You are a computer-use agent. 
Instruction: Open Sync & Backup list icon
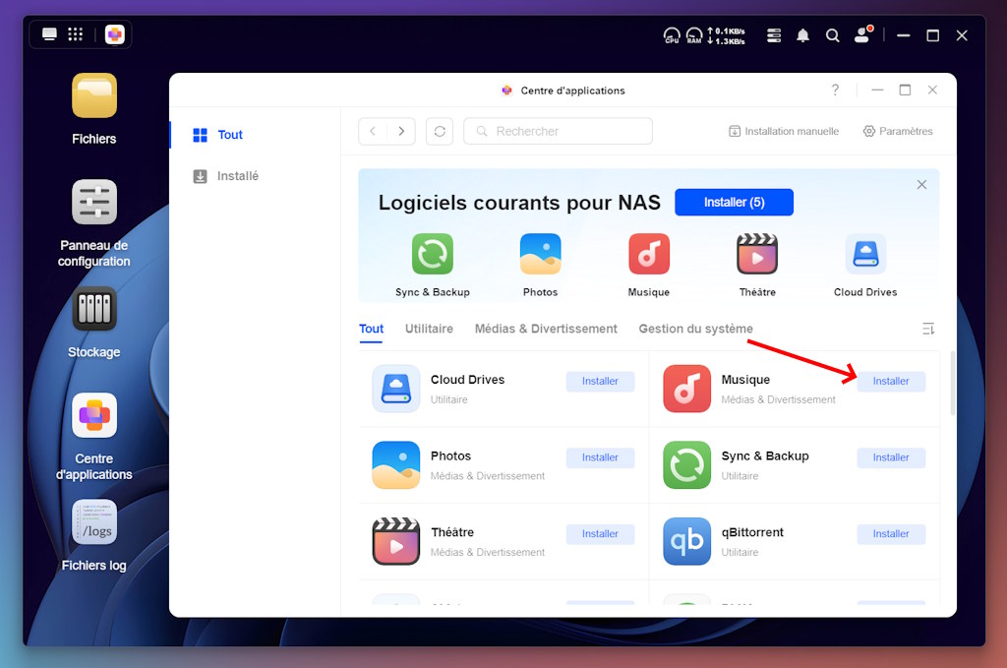(686, 465)
